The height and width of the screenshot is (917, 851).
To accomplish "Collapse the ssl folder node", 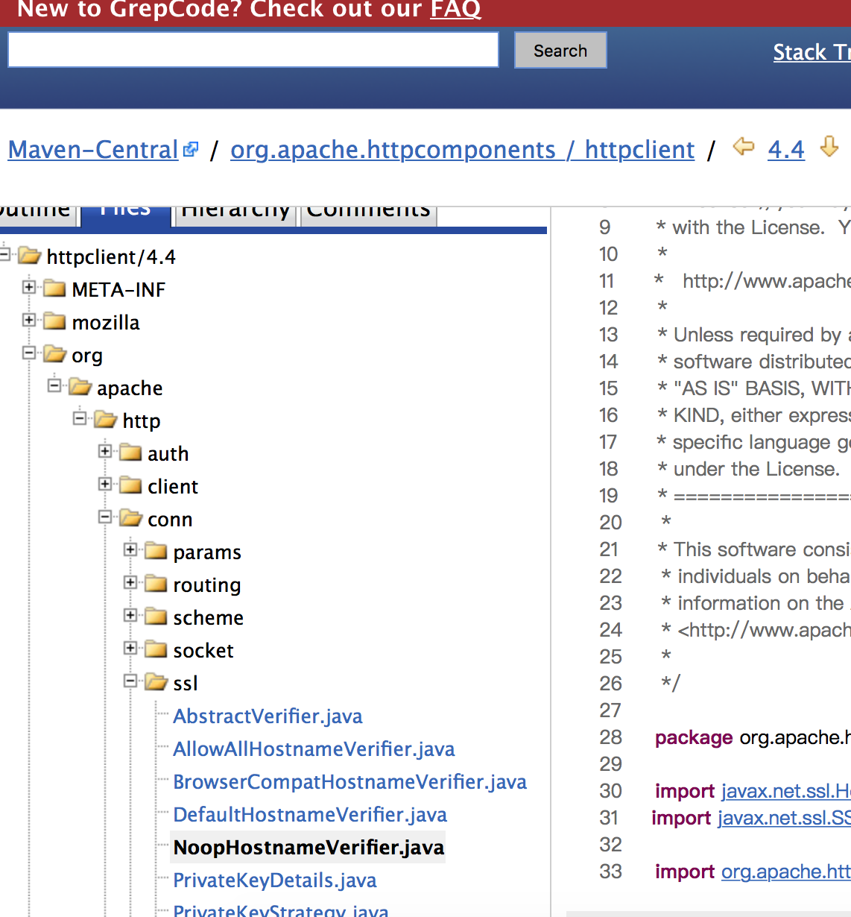I will [130, 681].
